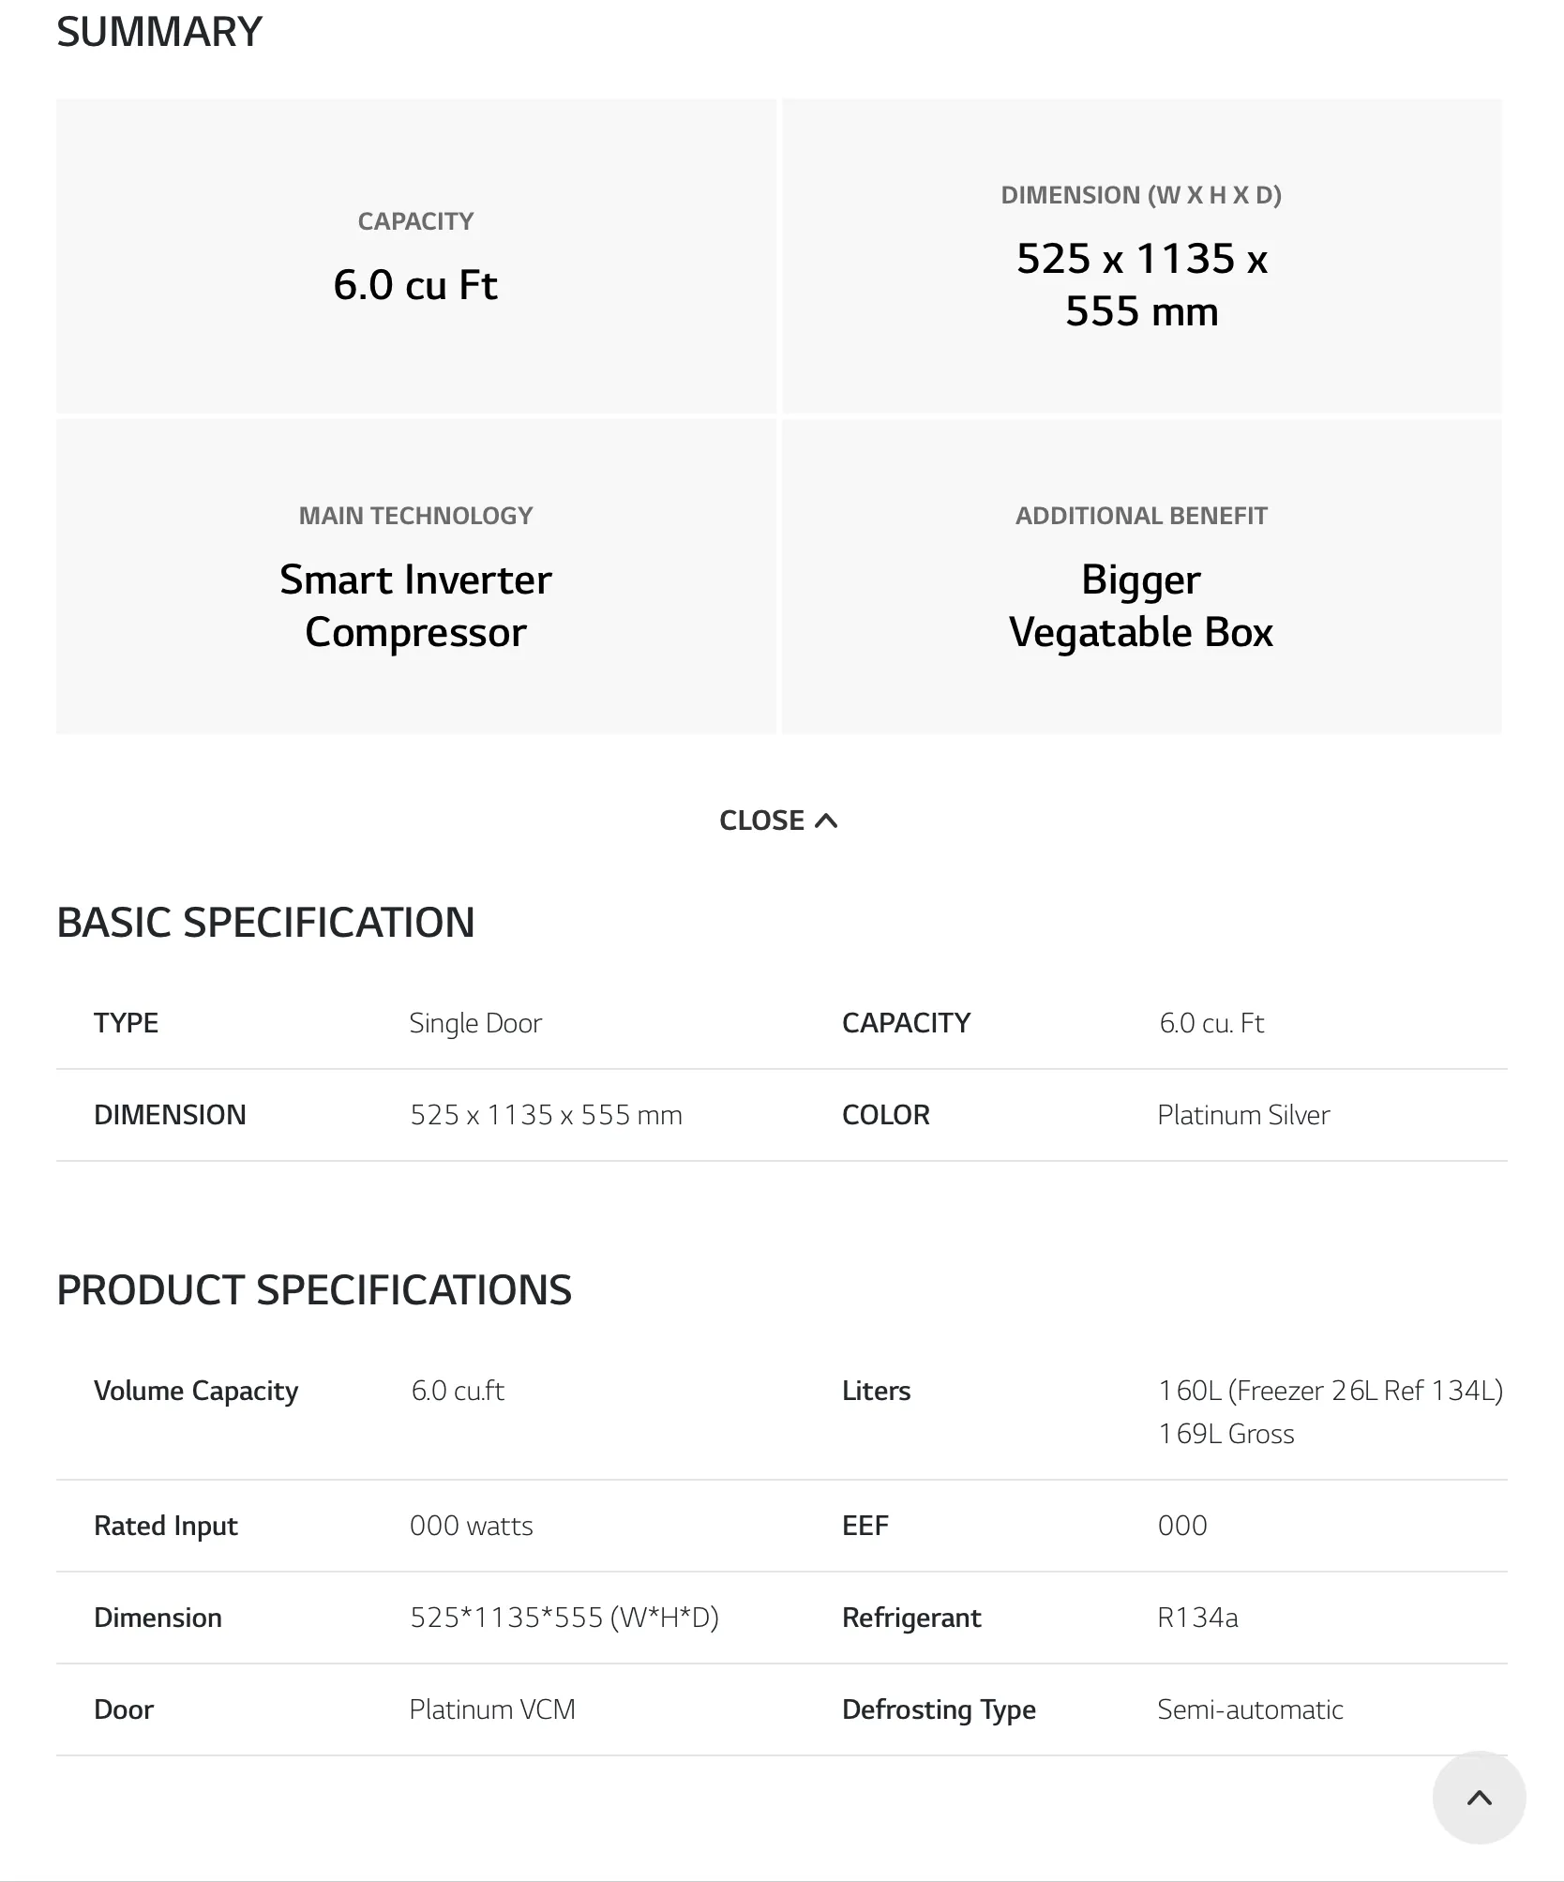Select the 525 x 1135 x 555 mm dimension value
Viewport: 1564px width, 1882px height.
(546, 1115)
